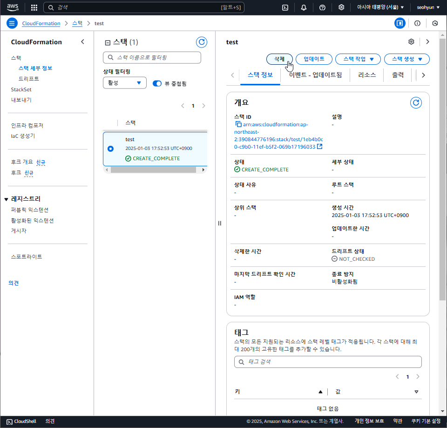
Task: Go to the stacks breadcrumb link
Action: (77, 23)
